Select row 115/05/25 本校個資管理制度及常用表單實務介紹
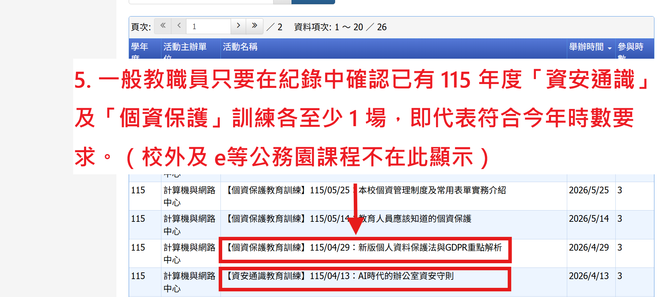The height and width of the screenshot is (297, 666). pos(391,196)
